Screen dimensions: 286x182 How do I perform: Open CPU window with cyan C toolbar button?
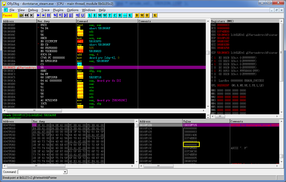pyautogui.click(x=115, y=15)
